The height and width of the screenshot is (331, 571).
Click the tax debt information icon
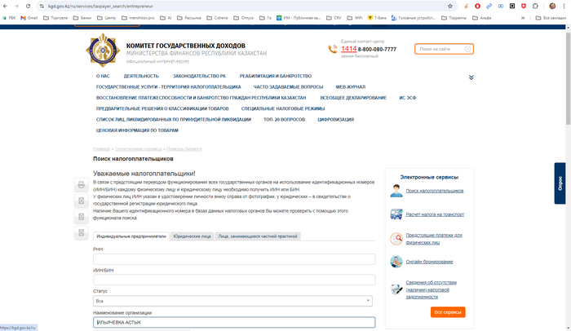click(396, 289)
